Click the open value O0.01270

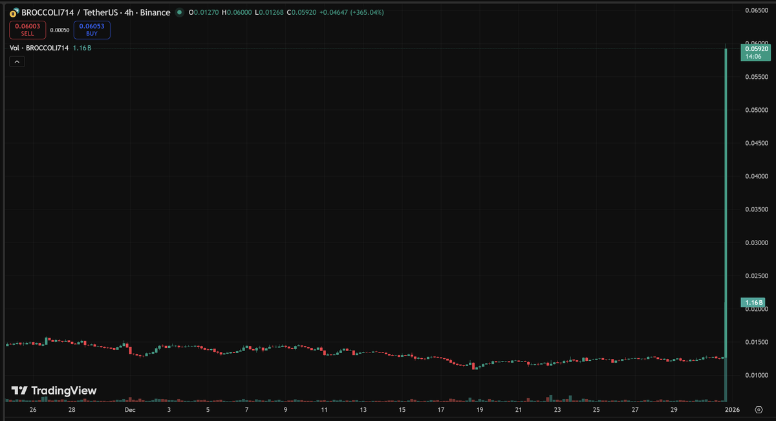coord(203,13)
